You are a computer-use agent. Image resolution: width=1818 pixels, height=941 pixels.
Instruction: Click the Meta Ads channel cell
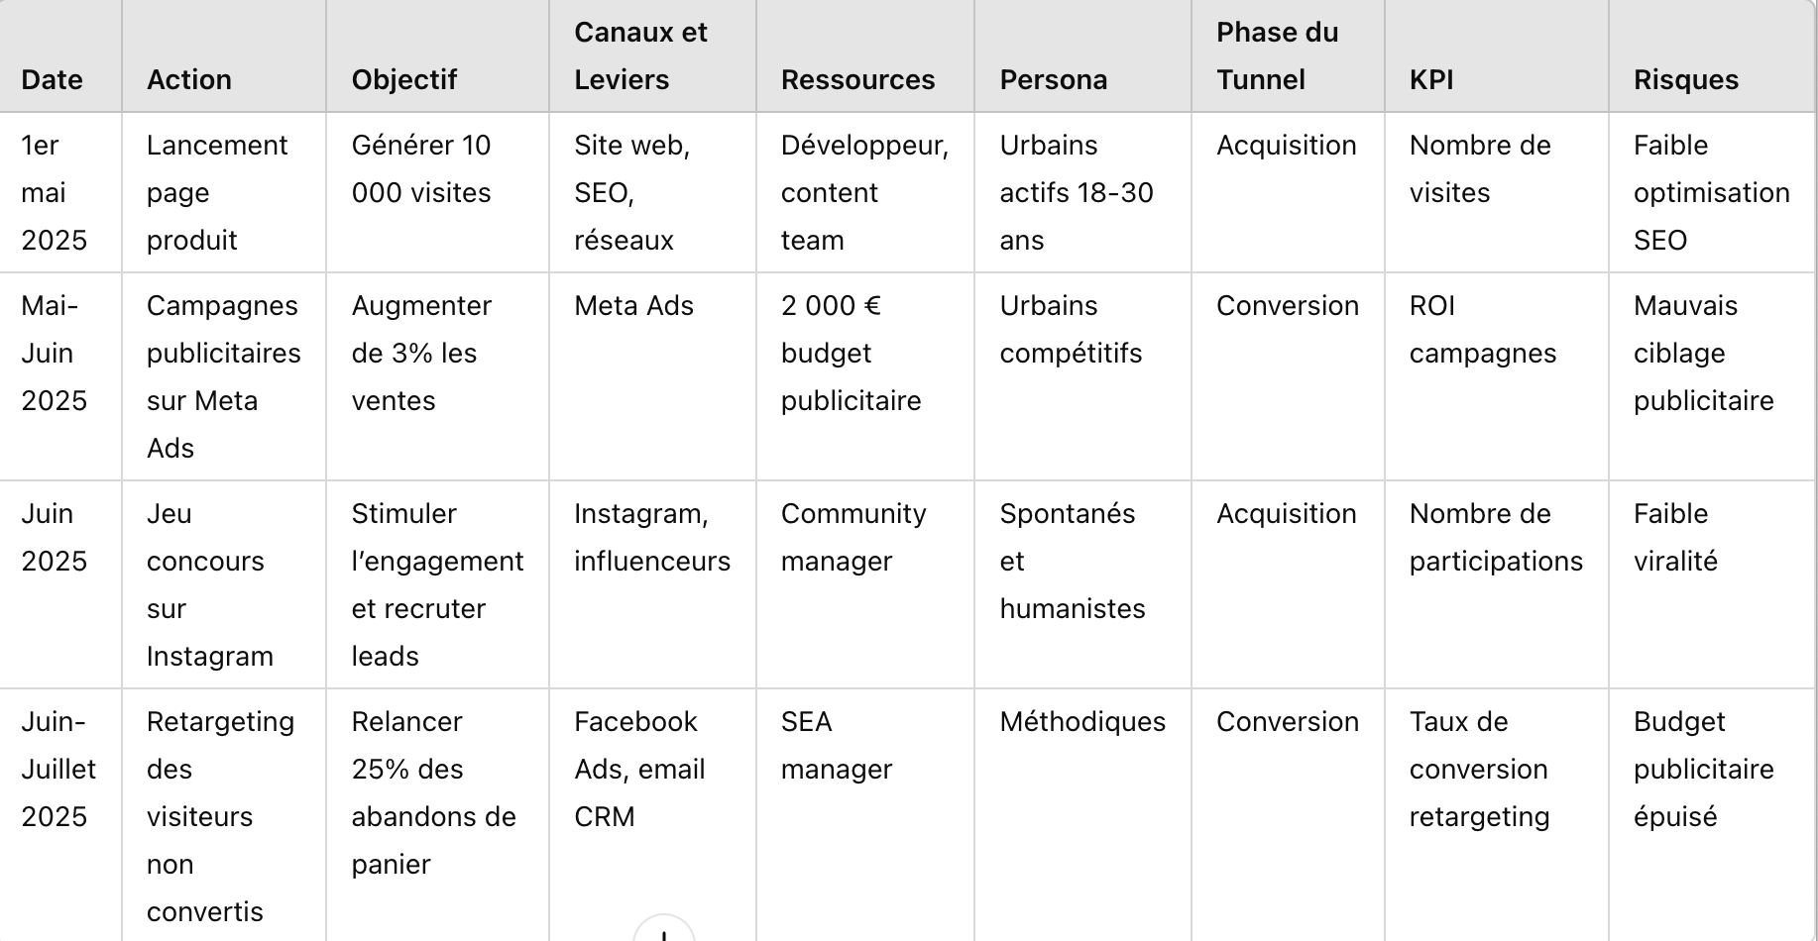click(633, 305)
